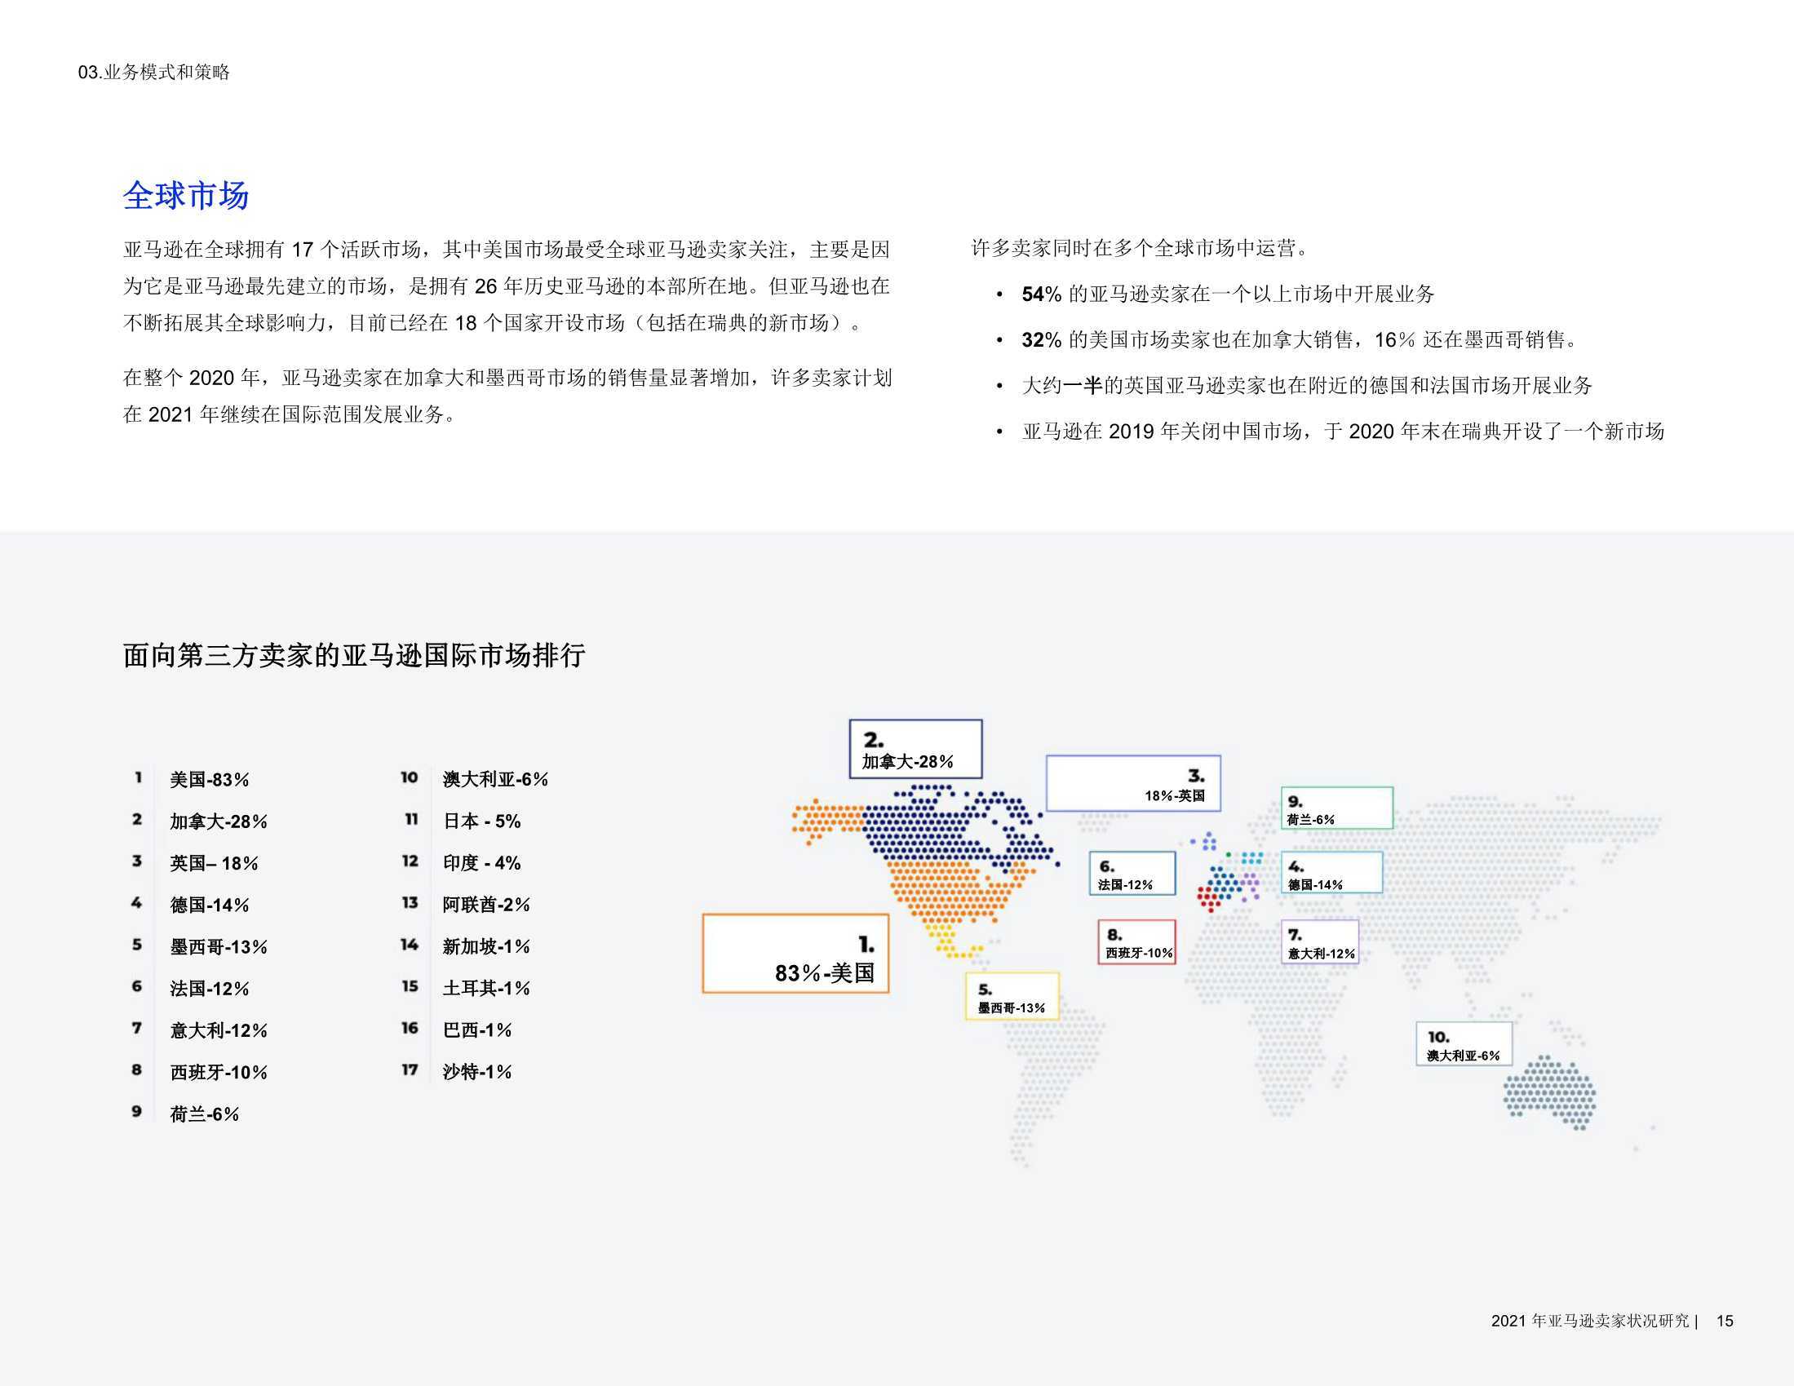Click the map callout 3. 18%-英国
The image size is (1794, 1386).
pyautogui.click(x=1132, y=783)
